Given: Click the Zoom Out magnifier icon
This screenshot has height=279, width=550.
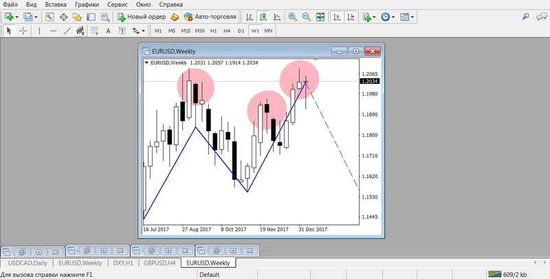Looking at the screenshot, I should (306, 16).
